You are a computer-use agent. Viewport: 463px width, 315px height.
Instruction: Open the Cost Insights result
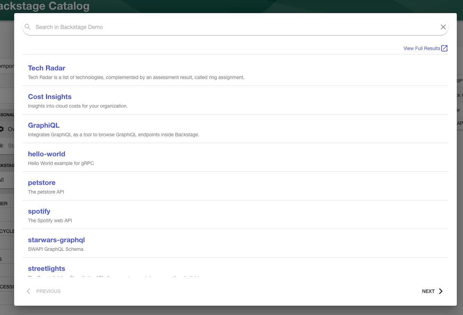[49, 97]
